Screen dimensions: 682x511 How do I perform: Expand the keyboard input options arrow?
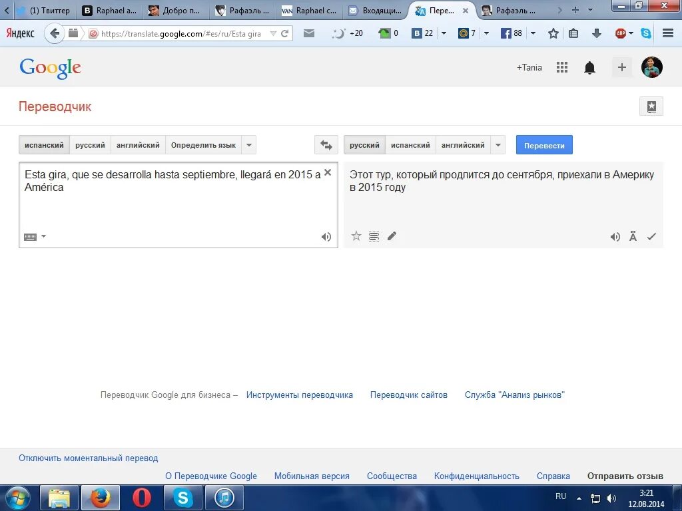(x=43, y=236)
